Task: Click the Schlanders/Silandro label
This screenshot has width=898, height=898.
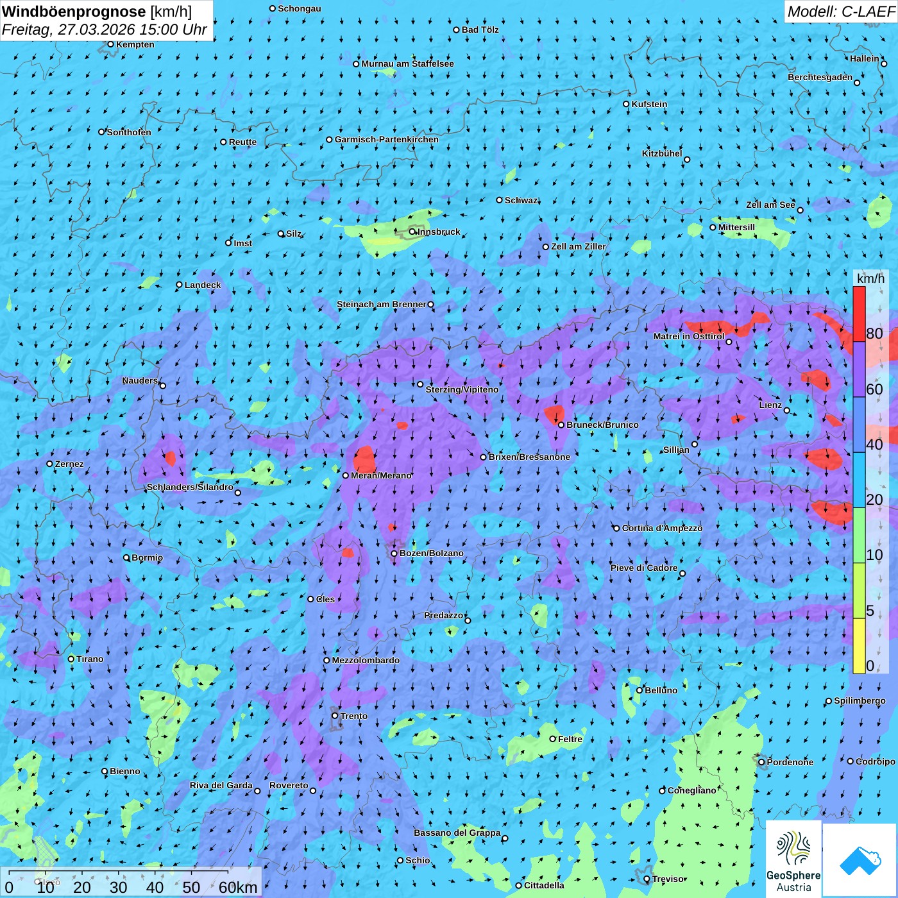Action: point(190,487)
